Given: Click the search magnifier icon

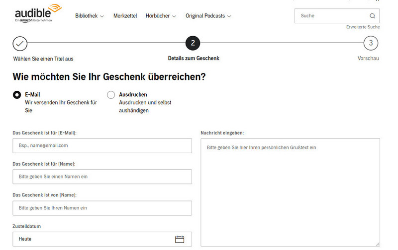Looking at the screenshot, I should [x=372, y=16].
